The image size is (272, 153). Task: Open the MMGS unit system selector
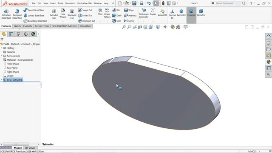coord(252,151)
